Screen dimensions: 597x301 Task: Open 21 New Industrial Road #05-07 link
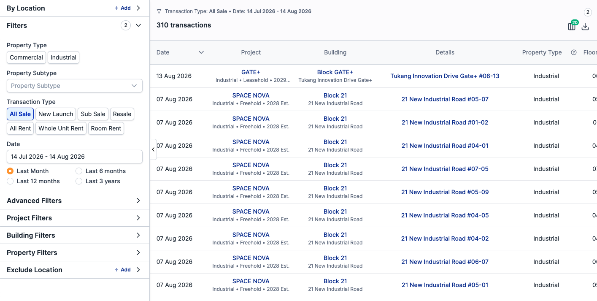[445, 99]
